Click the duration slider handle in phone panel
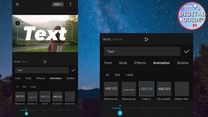The width and height of the screenshot is (208, 117). point(27,113)
